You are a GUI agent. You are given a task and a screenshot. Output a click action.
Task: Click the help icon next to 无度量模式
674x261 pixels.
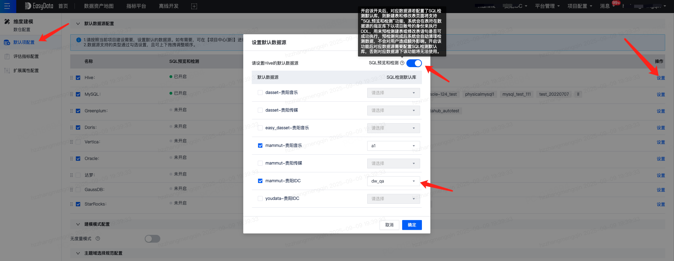coord(98,239)
